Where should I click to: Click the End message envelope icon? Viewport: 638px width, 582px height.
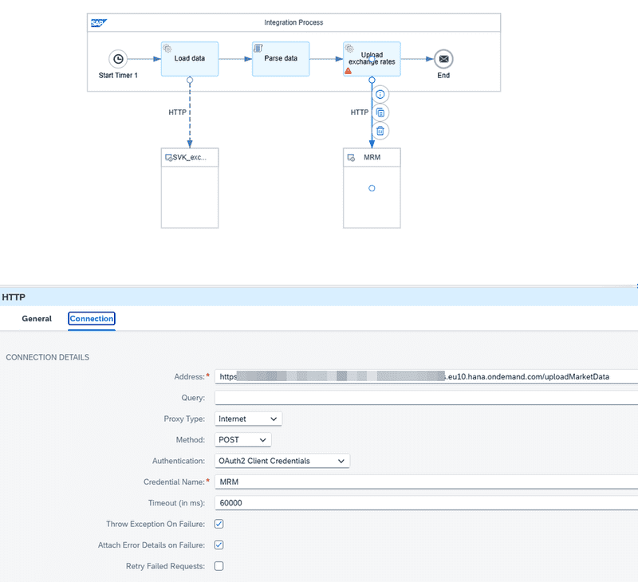tap(443, 59)
